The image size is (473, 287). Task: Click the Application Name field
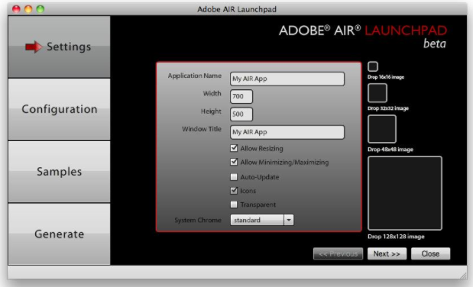(287, 79)
